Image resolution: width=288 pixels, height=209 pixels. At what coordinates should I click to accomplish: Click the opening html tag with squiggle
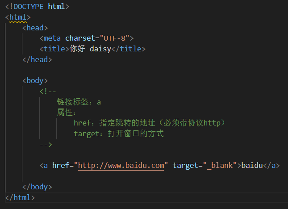point(18,17)
